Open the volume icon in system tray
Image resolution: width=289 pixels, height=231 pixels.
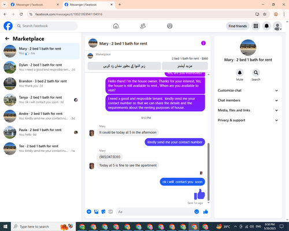[251, 226]
